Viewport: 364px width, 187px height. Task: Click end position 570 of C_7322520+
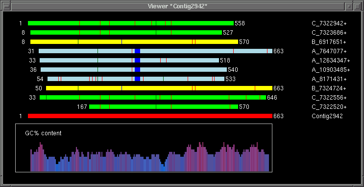(x=244, y=107)
